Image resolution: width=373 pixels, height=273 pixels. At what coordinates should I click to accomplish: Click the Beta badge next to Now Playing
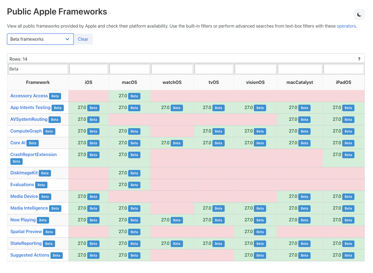pos(43,220)
